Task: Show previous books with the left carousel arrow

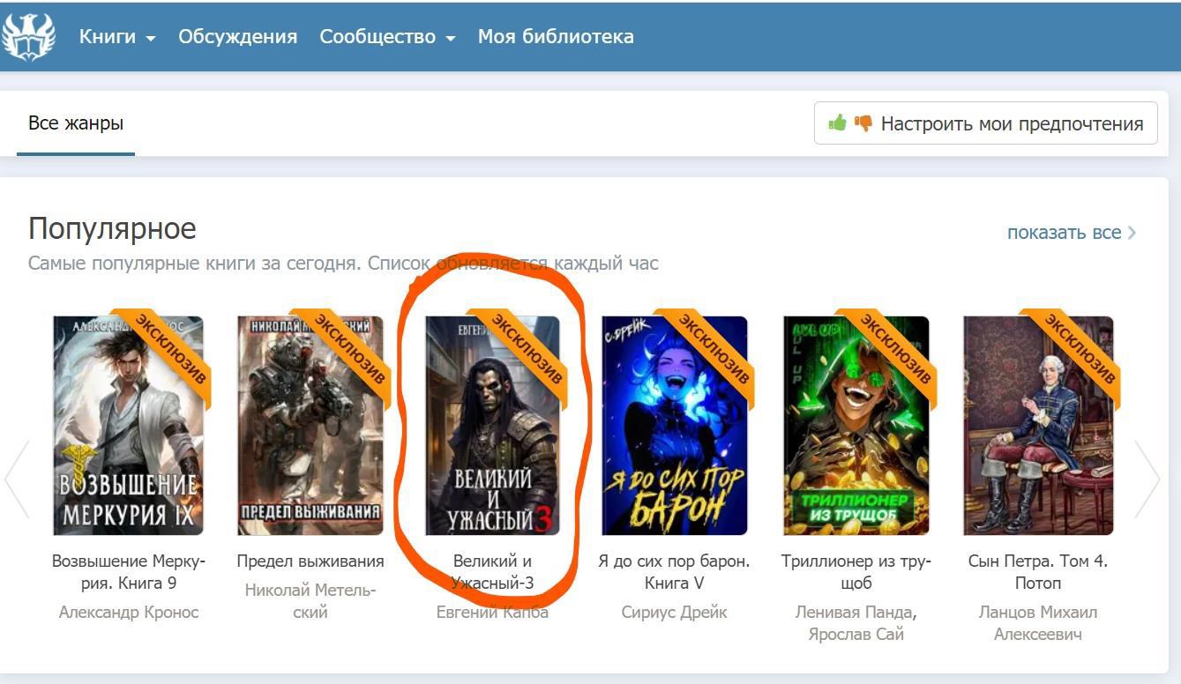Action: [18, 480]
